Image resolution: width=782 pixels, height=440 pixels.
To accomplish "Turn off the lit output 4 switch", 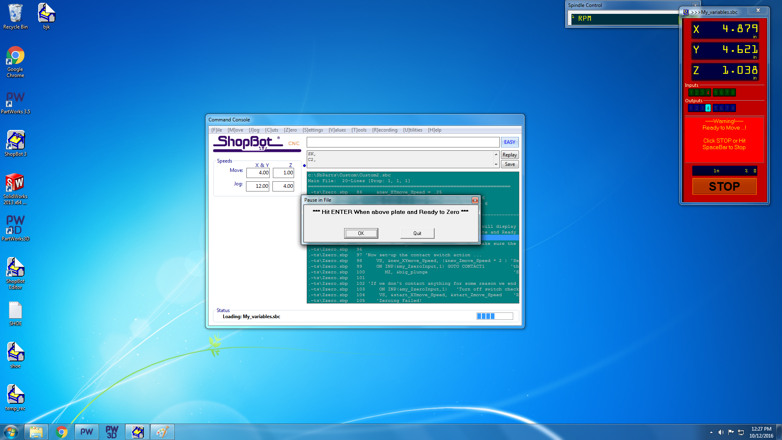I will click(708, 108).
